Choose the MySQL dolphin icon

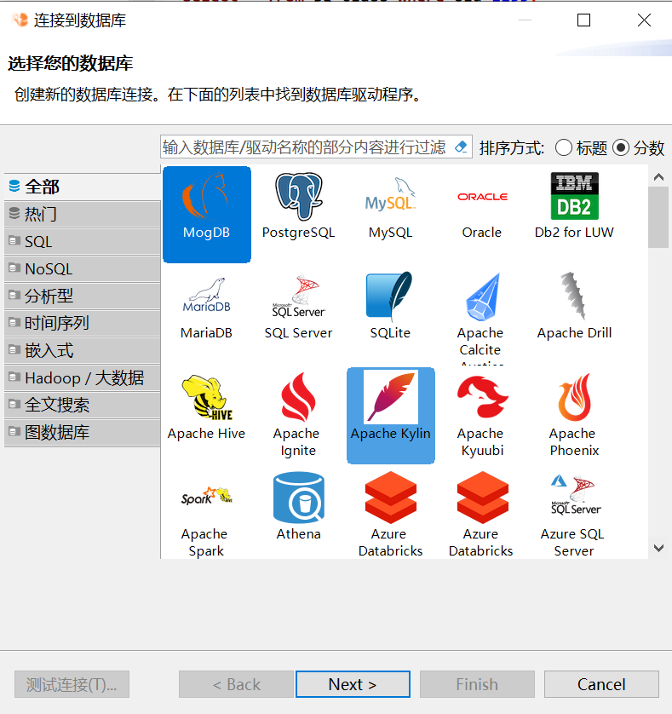click(391, 195)
